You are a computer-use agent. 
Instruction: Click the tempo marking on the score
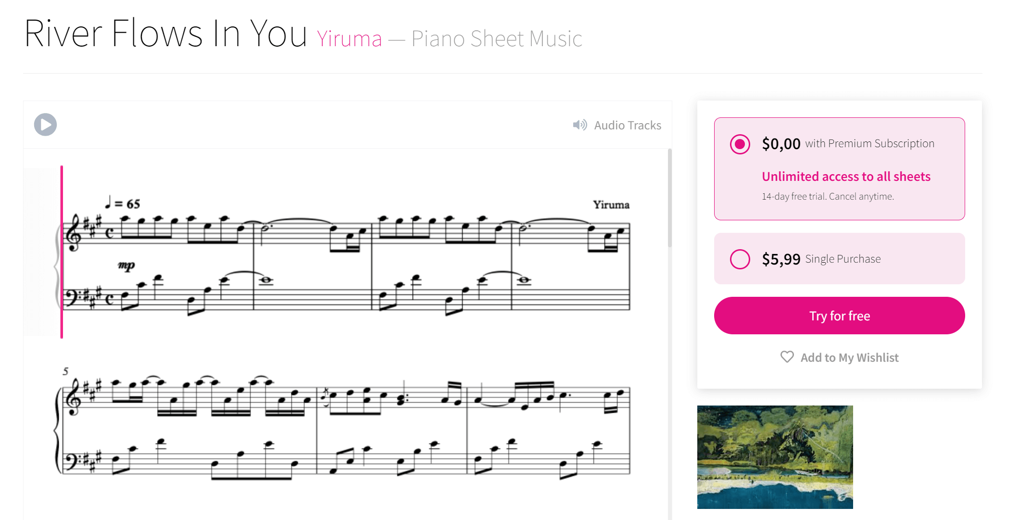[x=123, y=202]
